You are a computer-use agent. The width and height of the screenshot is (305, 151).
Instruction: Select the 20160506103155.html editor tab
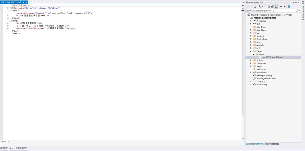[11, 2]
